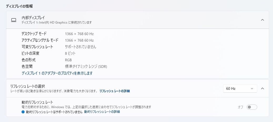The image size is (273, 122).
Task: Collapse the リフレッシュ レートの選択 section chevron
Action: coord(262,88)
